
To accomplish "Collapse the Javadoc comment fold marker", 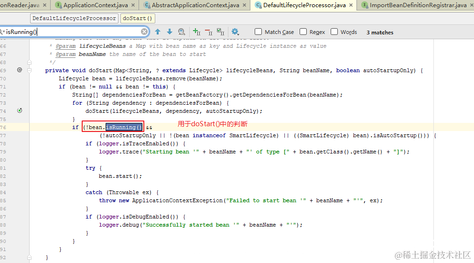I will pos(29,62).
